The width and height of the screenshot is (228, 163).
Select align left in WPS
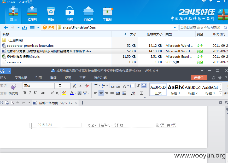(x=96, y=93)
